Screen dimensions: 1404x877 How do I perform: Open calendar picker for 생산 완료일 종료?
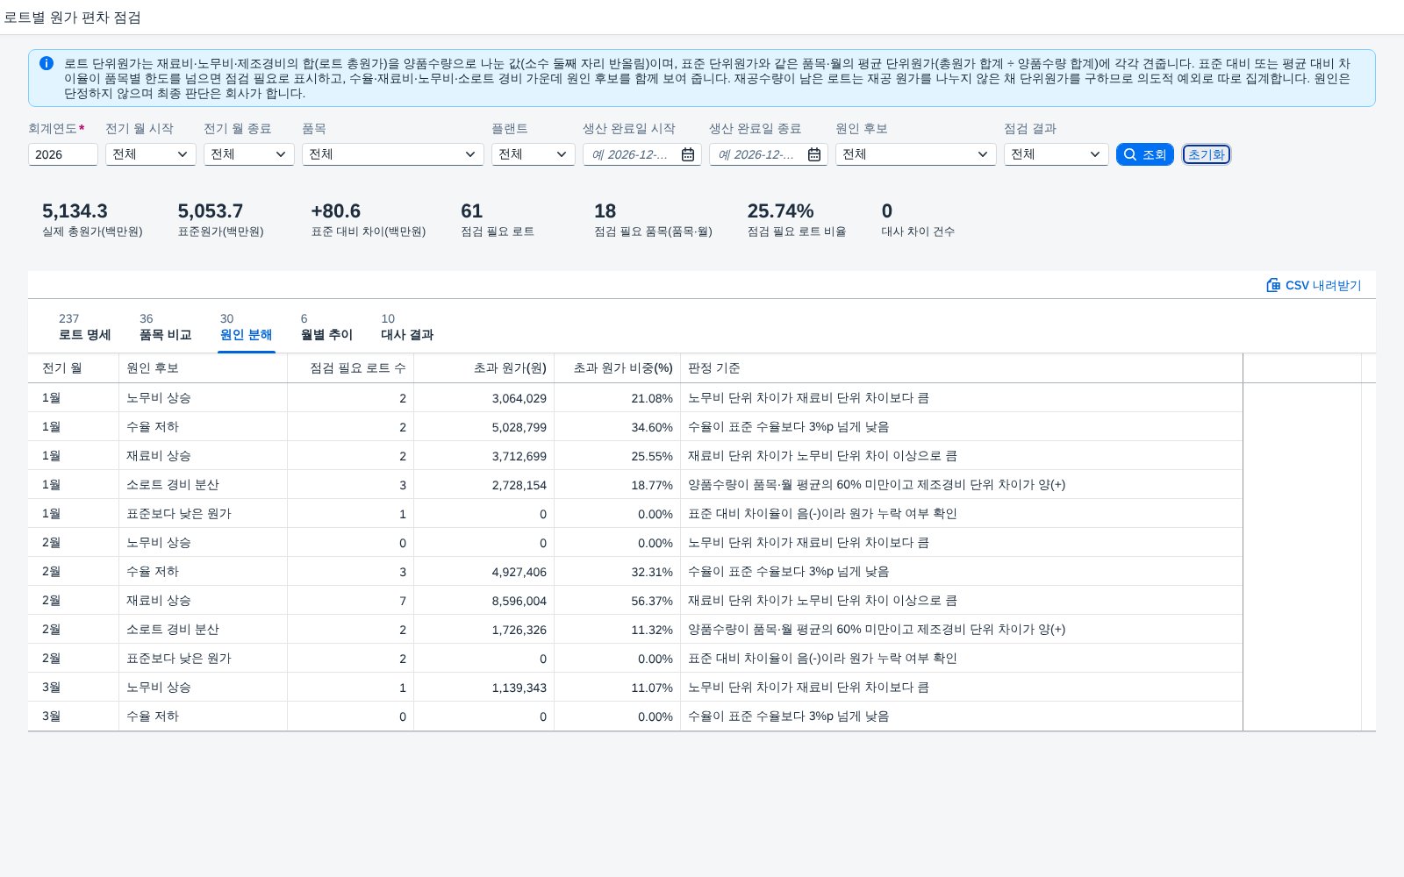[814, 154]
